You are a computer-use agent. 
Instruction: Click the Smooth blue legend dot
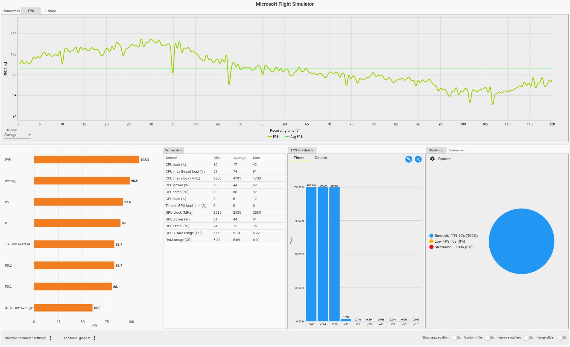pyautogui.click(x=431, y=236)
